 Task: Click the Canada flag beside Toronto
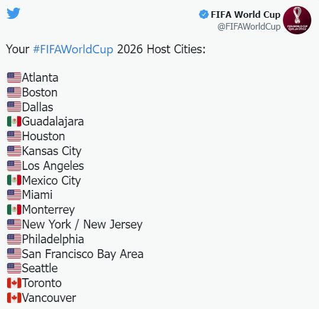coord(14,283)
